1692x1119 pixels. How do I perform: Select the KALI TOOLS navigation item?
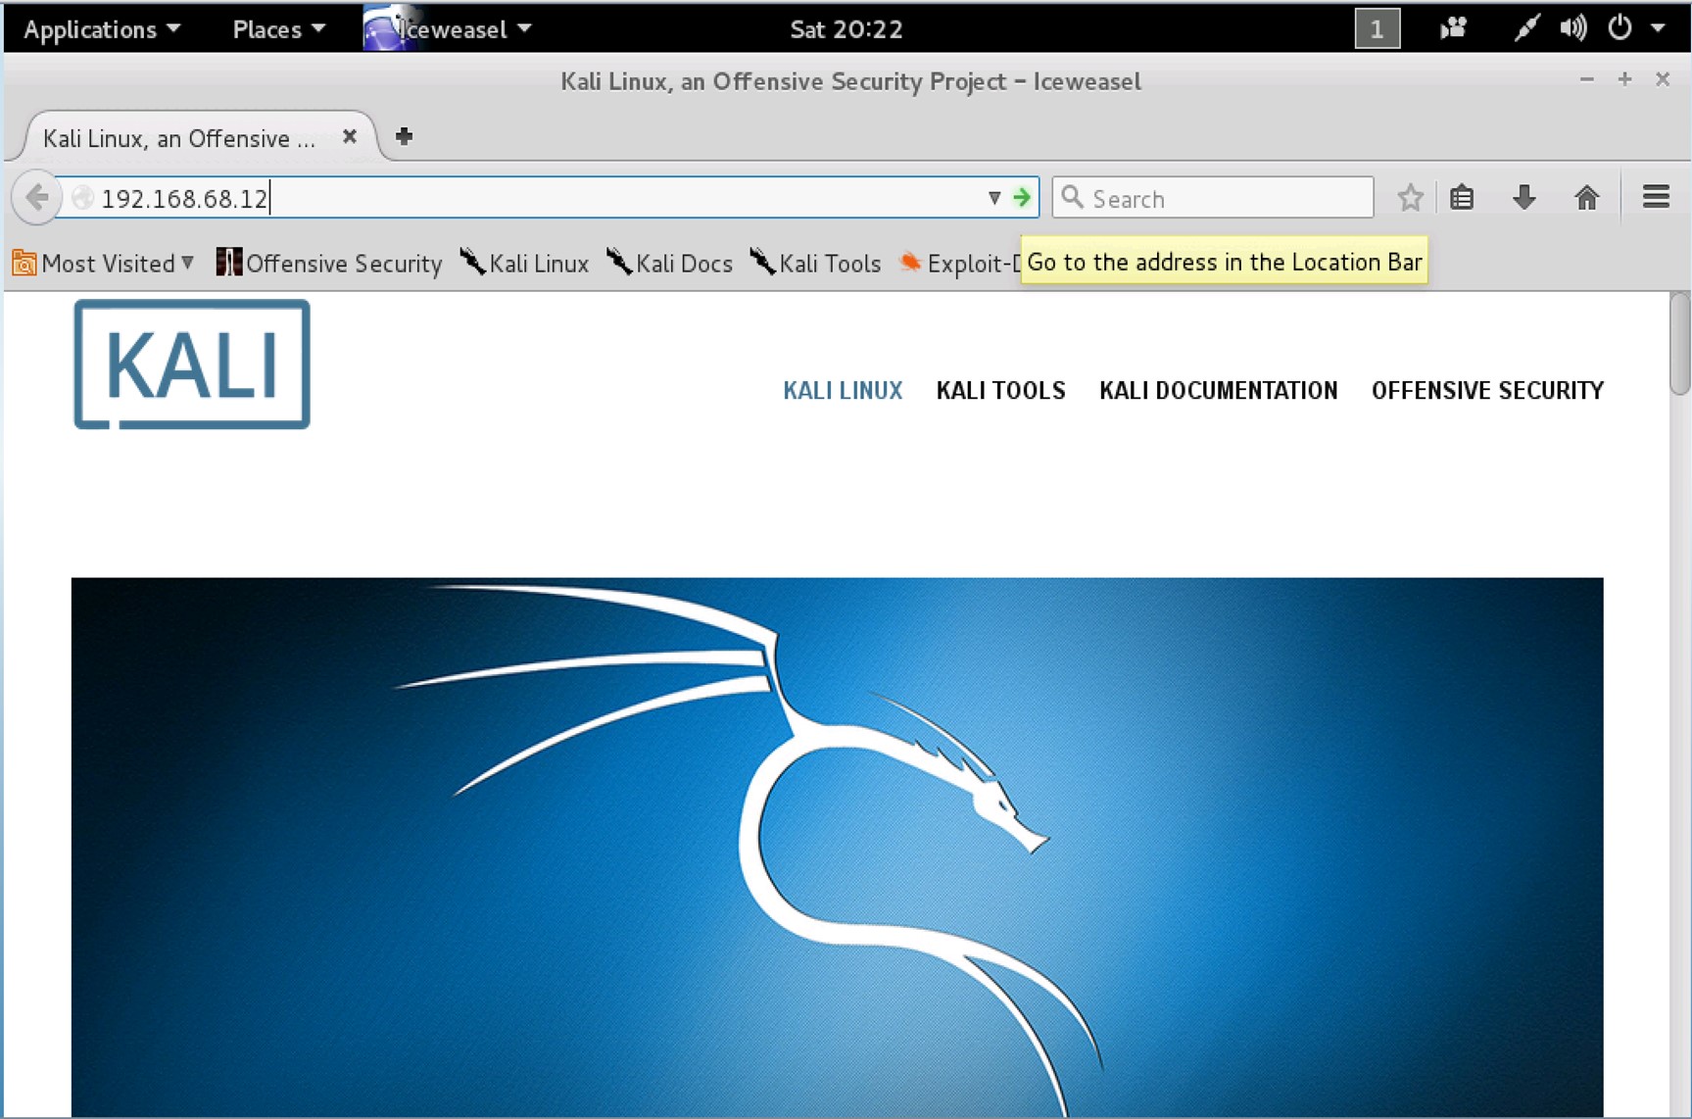pos(1000,391)
